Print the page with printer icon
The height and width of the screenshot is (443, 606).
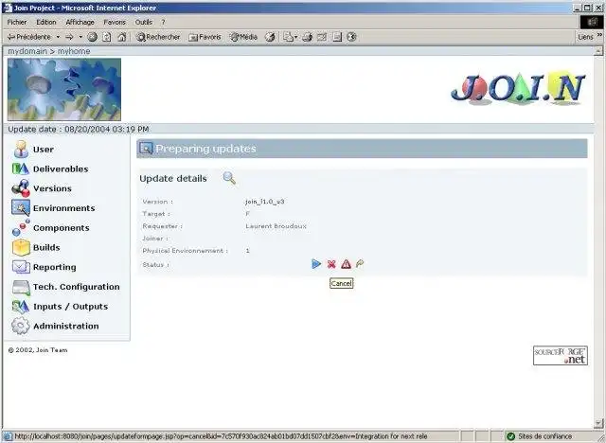(x=307, y=37)
